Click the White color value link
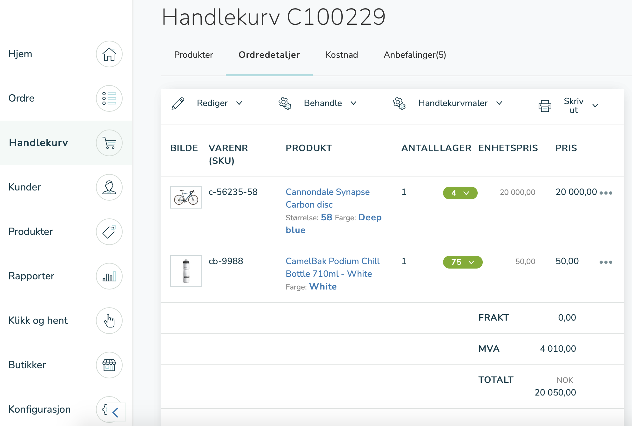This screenshot has height=426, width=632. pyautogui.click(x=323, y=287)
